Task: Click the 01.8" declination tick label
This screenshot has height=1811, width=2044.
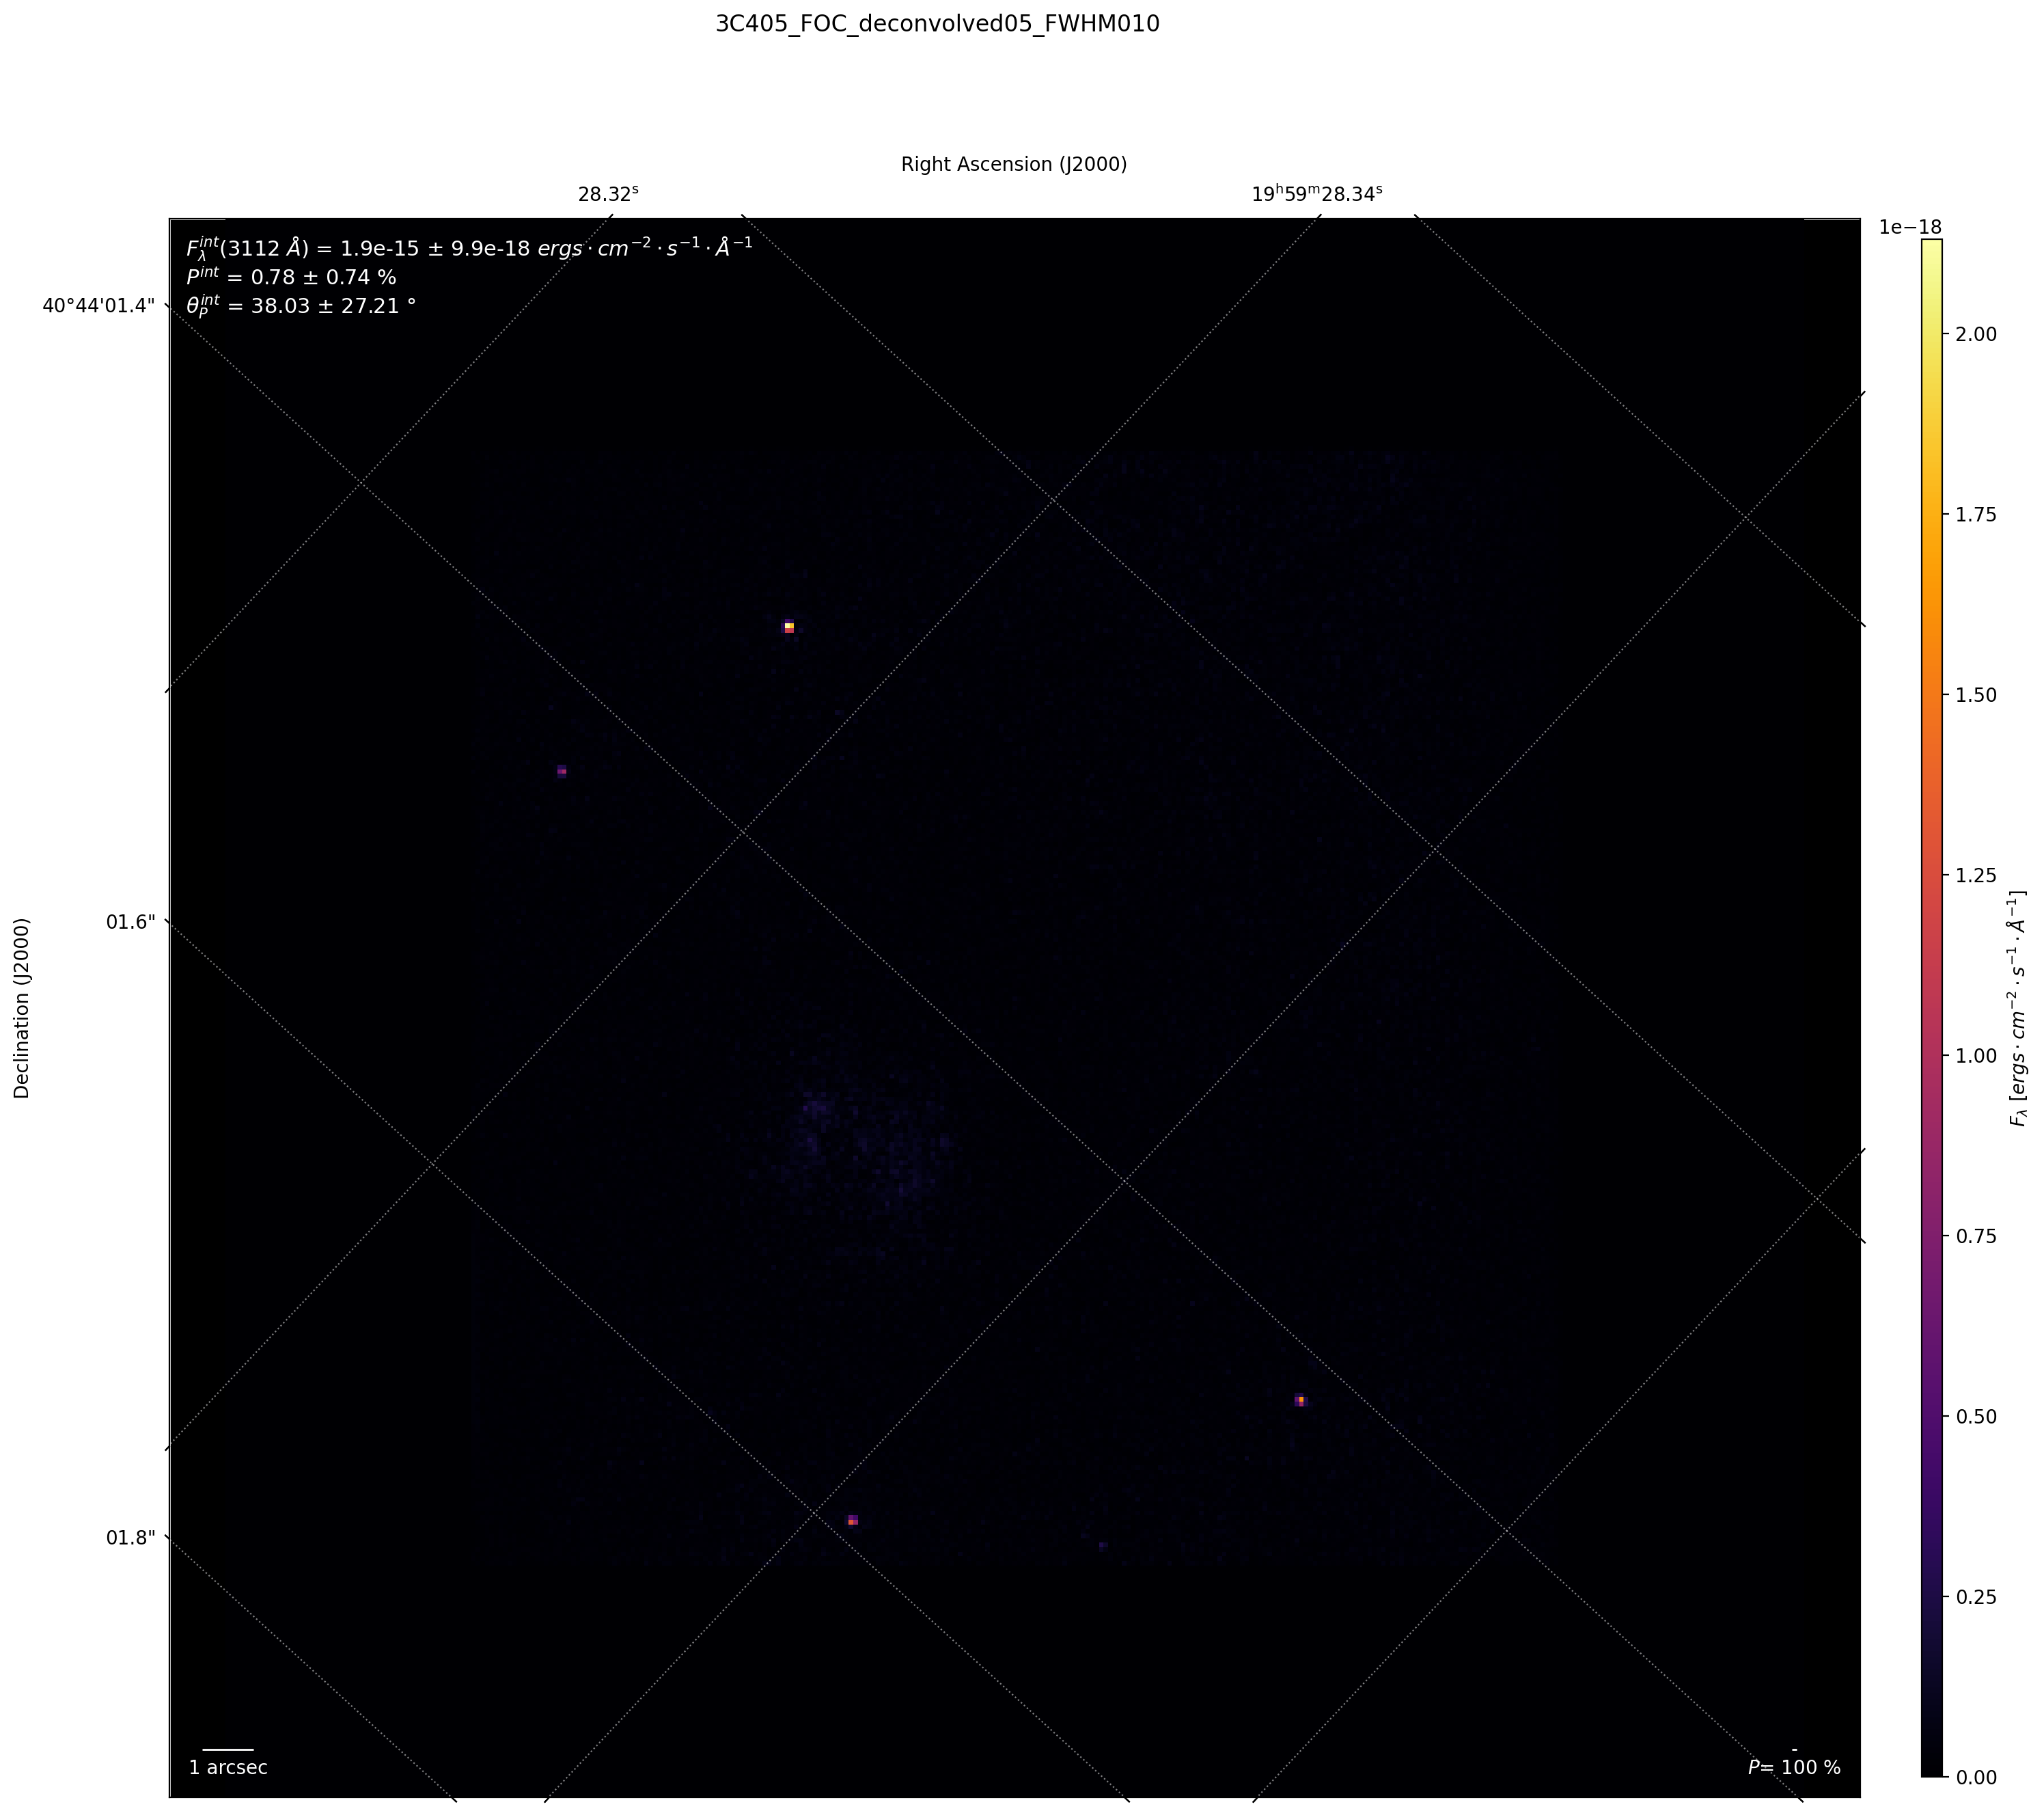Action: click(130, 1537)
